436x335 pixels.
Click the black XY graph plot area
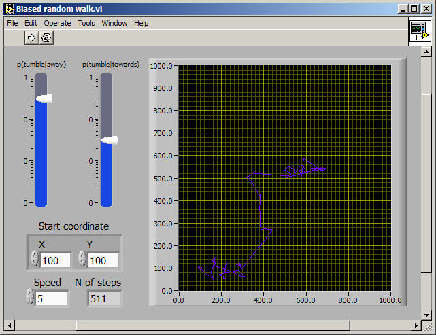(x=284, y=178)
